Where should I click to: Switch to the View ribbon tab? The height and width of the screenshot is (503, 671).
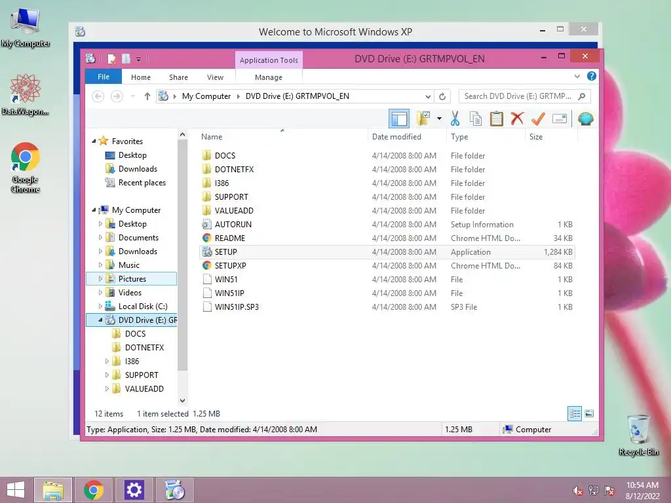pos(215,77)
